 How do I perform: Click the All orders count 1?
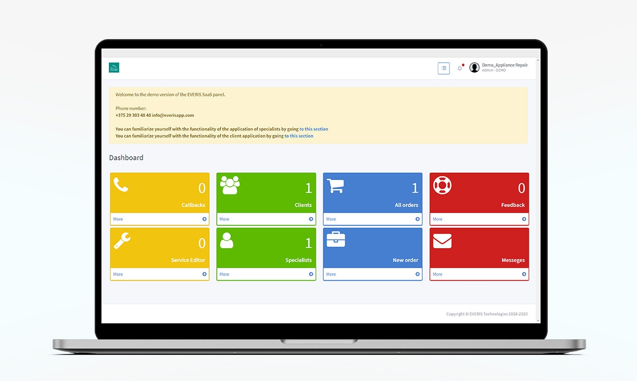point(415,188)
